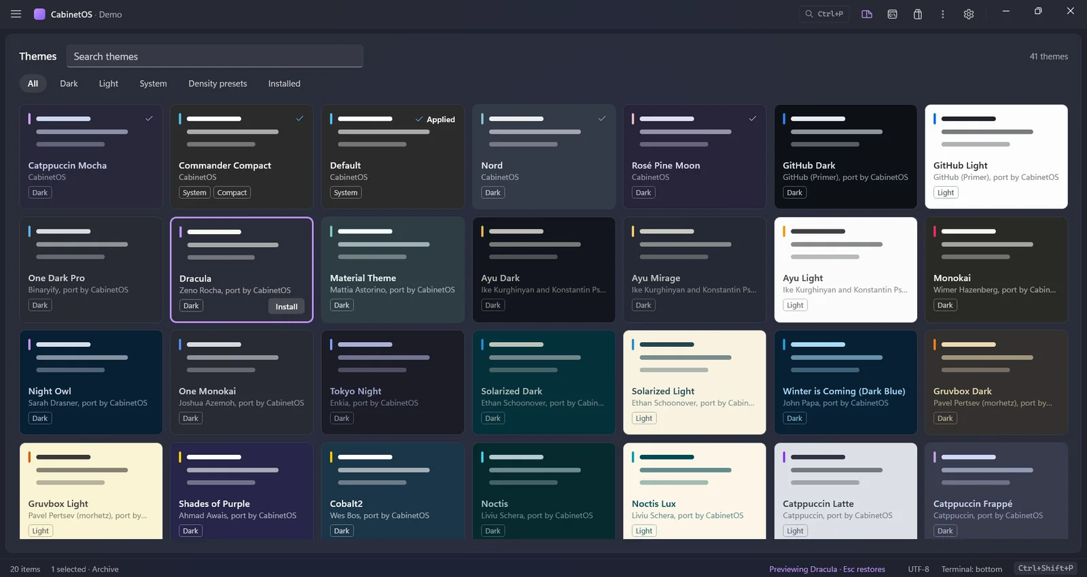Click the checkmark on the Nord card
This screenshot has width=1087, height=577.
pos(602,119)
